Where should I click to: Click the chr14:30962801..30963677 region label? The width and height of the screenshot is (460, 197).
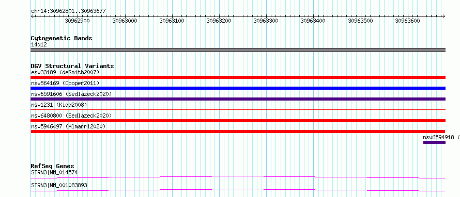pos(68,11)
